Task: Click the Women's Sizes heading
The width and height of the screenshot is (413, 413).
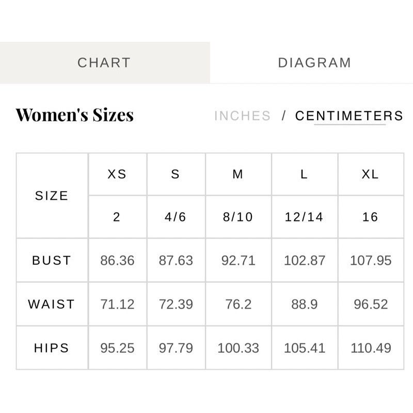Action: (75, 115)
